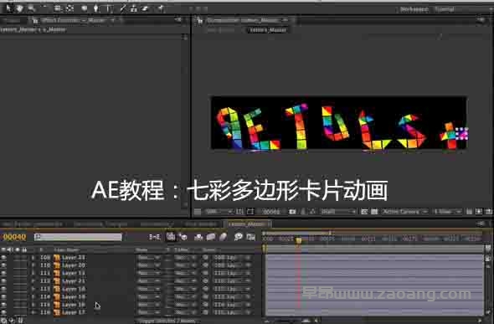
Task: Select the Brush tool
Action: pyautogui.click(x=123, y=8)
